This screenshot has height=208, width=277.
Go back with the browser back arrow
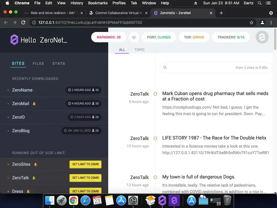point(6,22)
